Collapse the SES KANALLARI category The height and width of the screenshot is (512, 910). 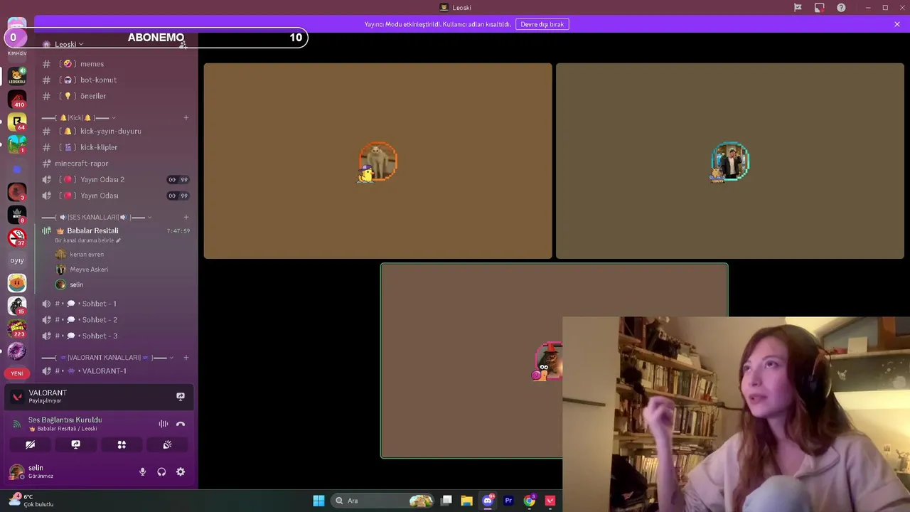coord(97,217)
